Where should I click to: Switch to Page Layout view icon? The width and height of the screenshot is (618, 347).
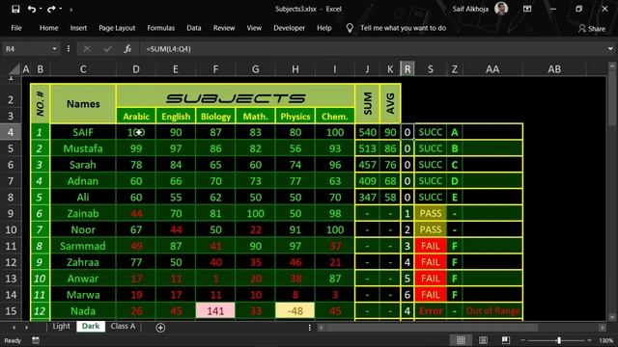tap(483, 340)
